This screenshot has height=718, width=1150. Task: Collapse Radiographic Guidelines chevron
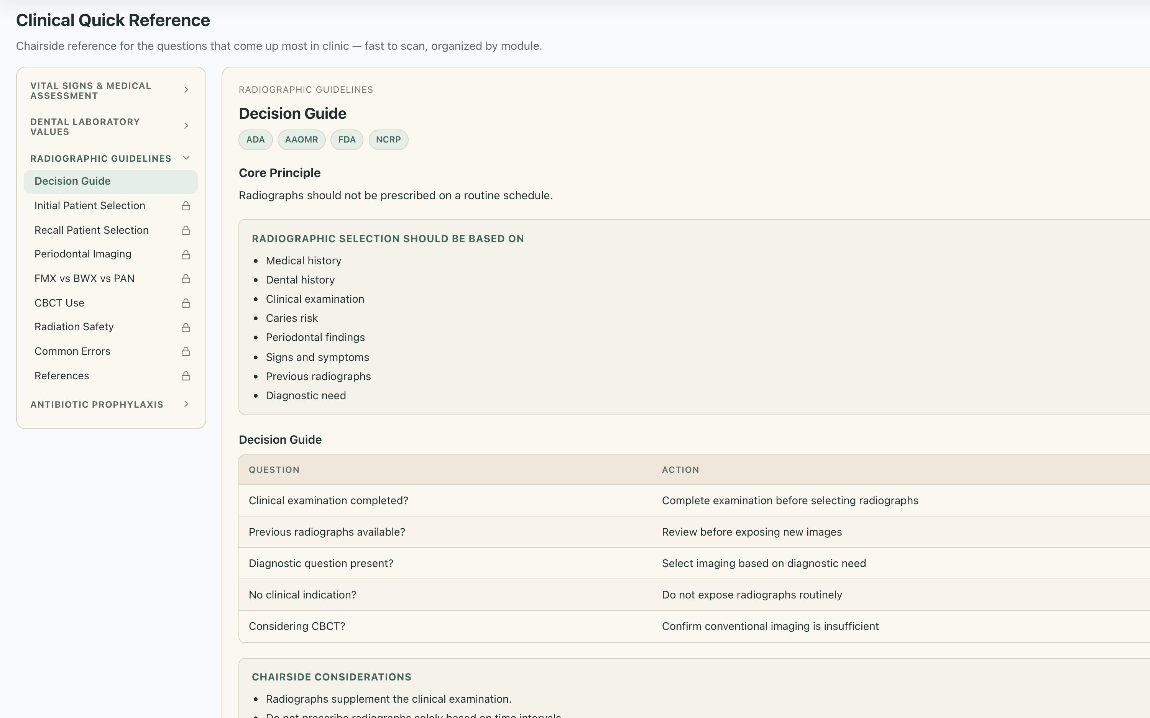(x=186, y=158)
